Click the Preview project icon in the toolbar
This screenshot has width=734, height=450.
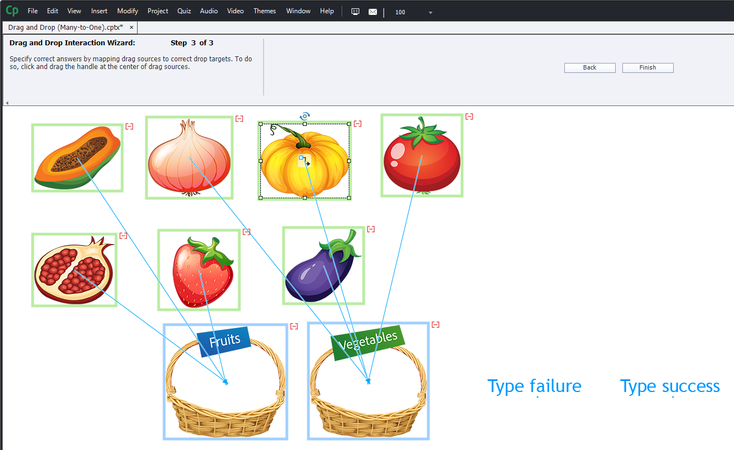[x=355, y=11]
